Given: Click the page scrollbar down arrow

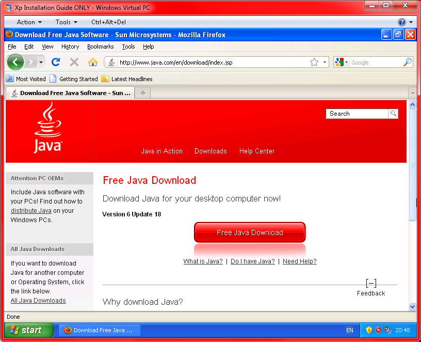Looking at the screenshot, I should coord(412,306).
